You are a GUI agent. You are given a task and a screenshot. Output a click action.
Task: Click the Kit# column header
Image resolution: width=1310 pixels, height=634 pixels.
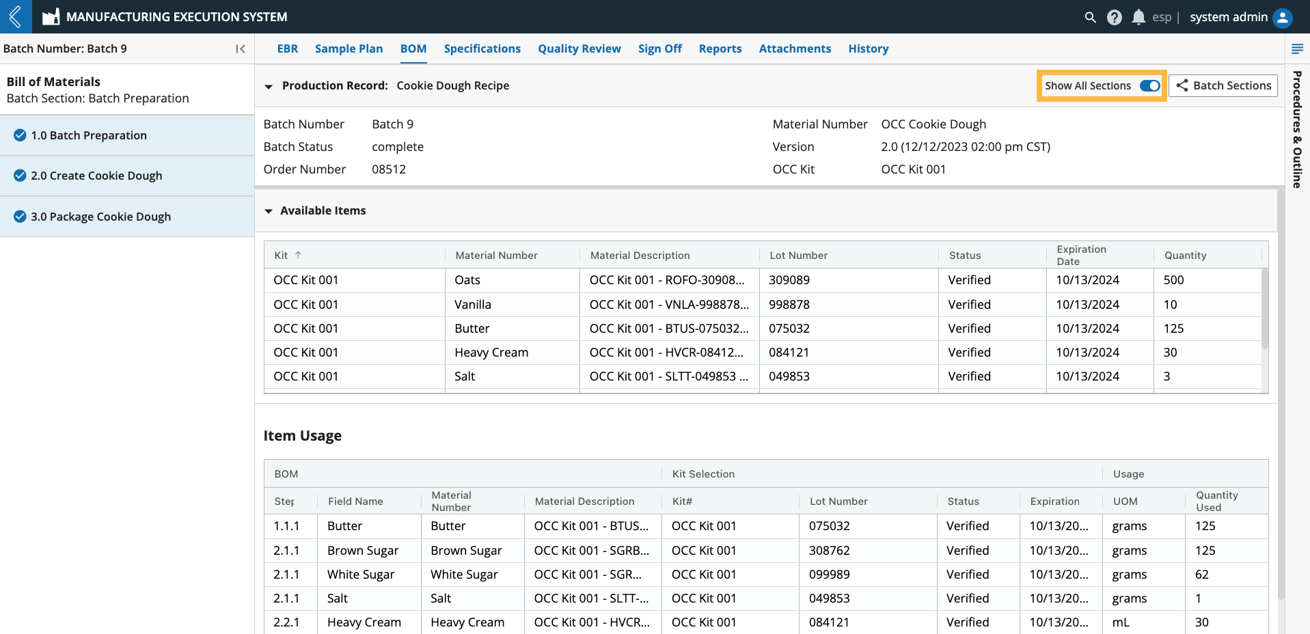682,501
